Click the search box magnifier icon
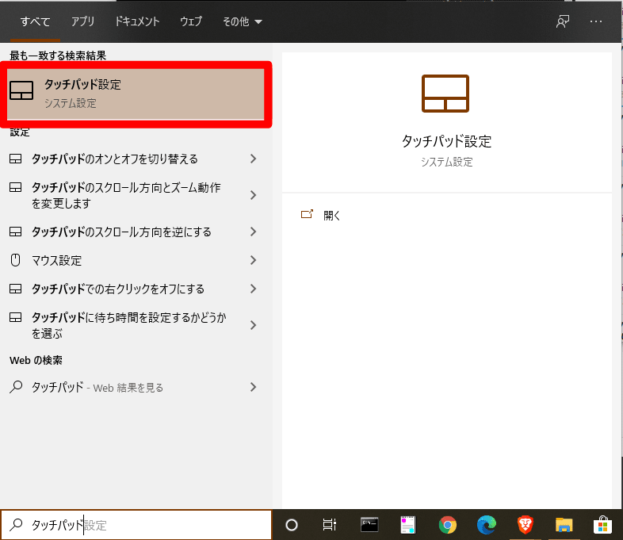The width and height of the screenshot is (623, 540). (16, 525)
